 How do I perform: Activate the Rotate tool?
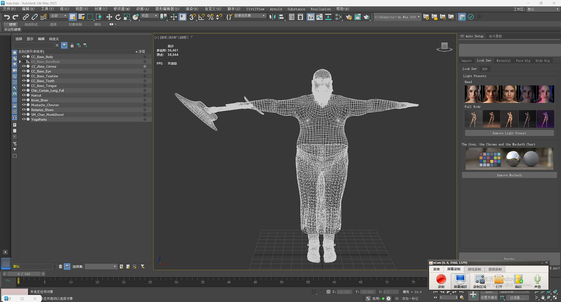118,17
